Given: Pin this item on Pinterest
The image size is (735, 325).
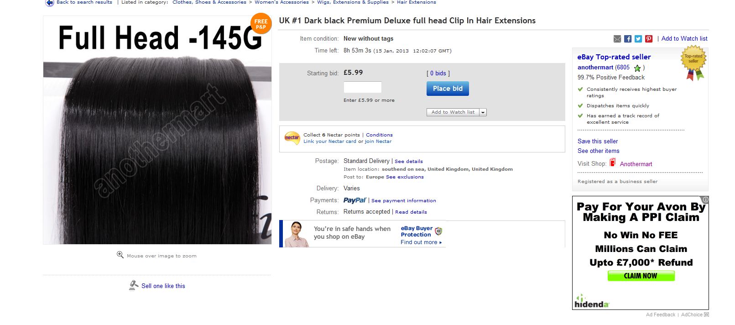Looking at the screenshot, I should (649, 39).
